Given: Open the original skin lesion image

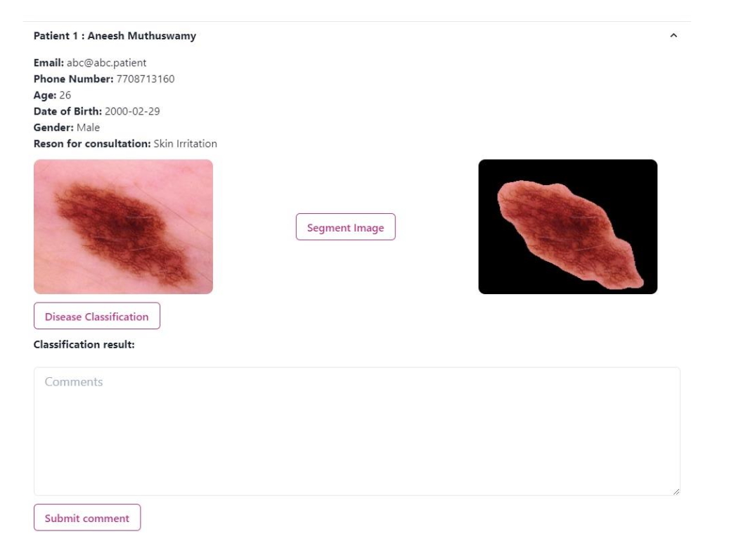Looking at the screenshot, I should [x=124, y=225].
